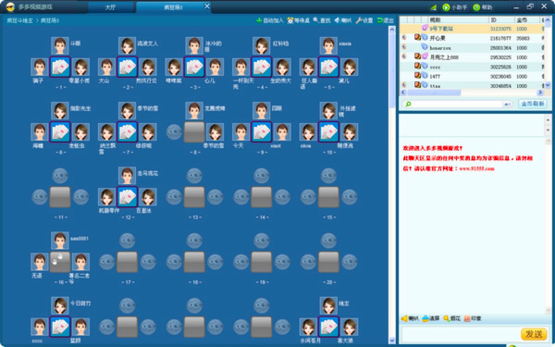Click the avatar of player xiaxia at table 5

click(x=328, y=46)
